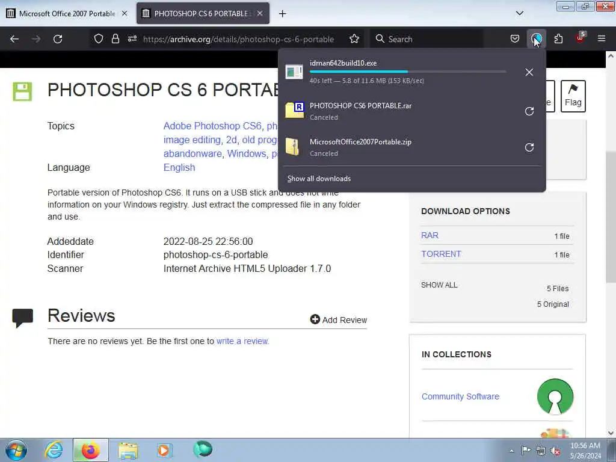616x462 pixels.
Task: Click the PHOTOSHOP CS6 PORTABLE.rar file icon
Action: [294, 110]
